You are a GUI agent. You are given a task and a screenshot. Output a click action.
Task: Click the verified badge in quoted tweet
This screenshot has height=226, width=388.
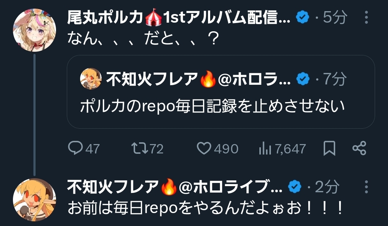point(303,79)
